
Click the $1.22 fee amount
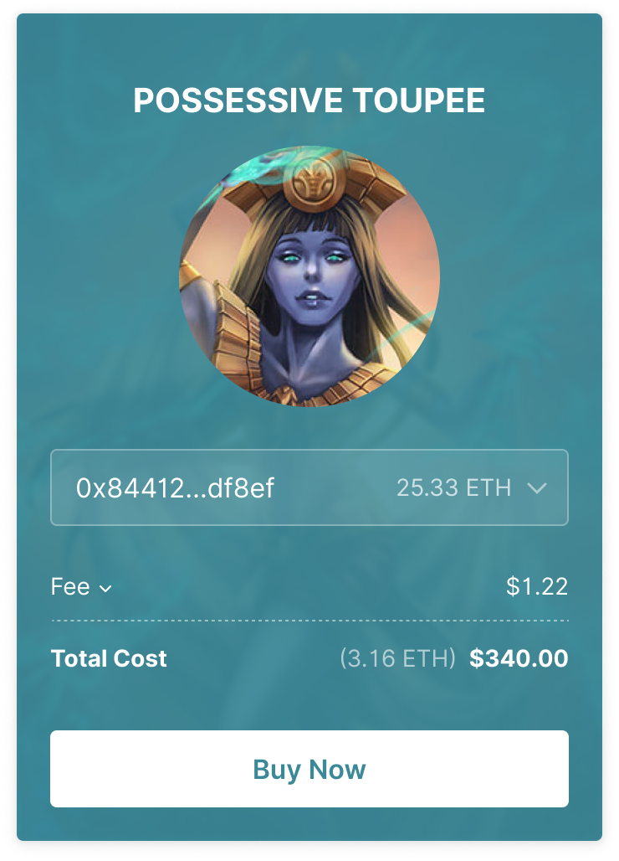click(x=537, y=586)
